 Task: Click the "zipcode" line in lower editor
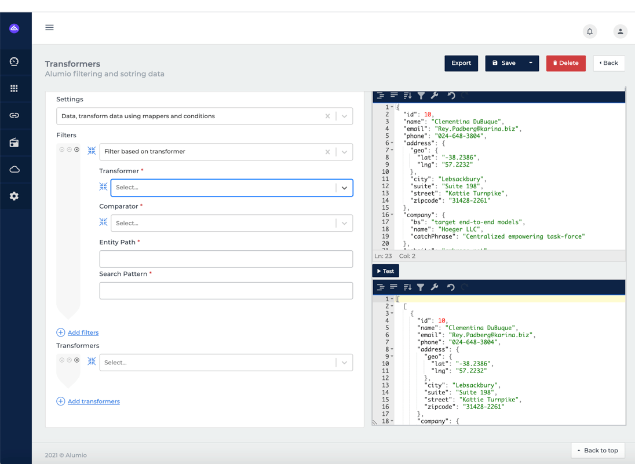click(464, 407)
